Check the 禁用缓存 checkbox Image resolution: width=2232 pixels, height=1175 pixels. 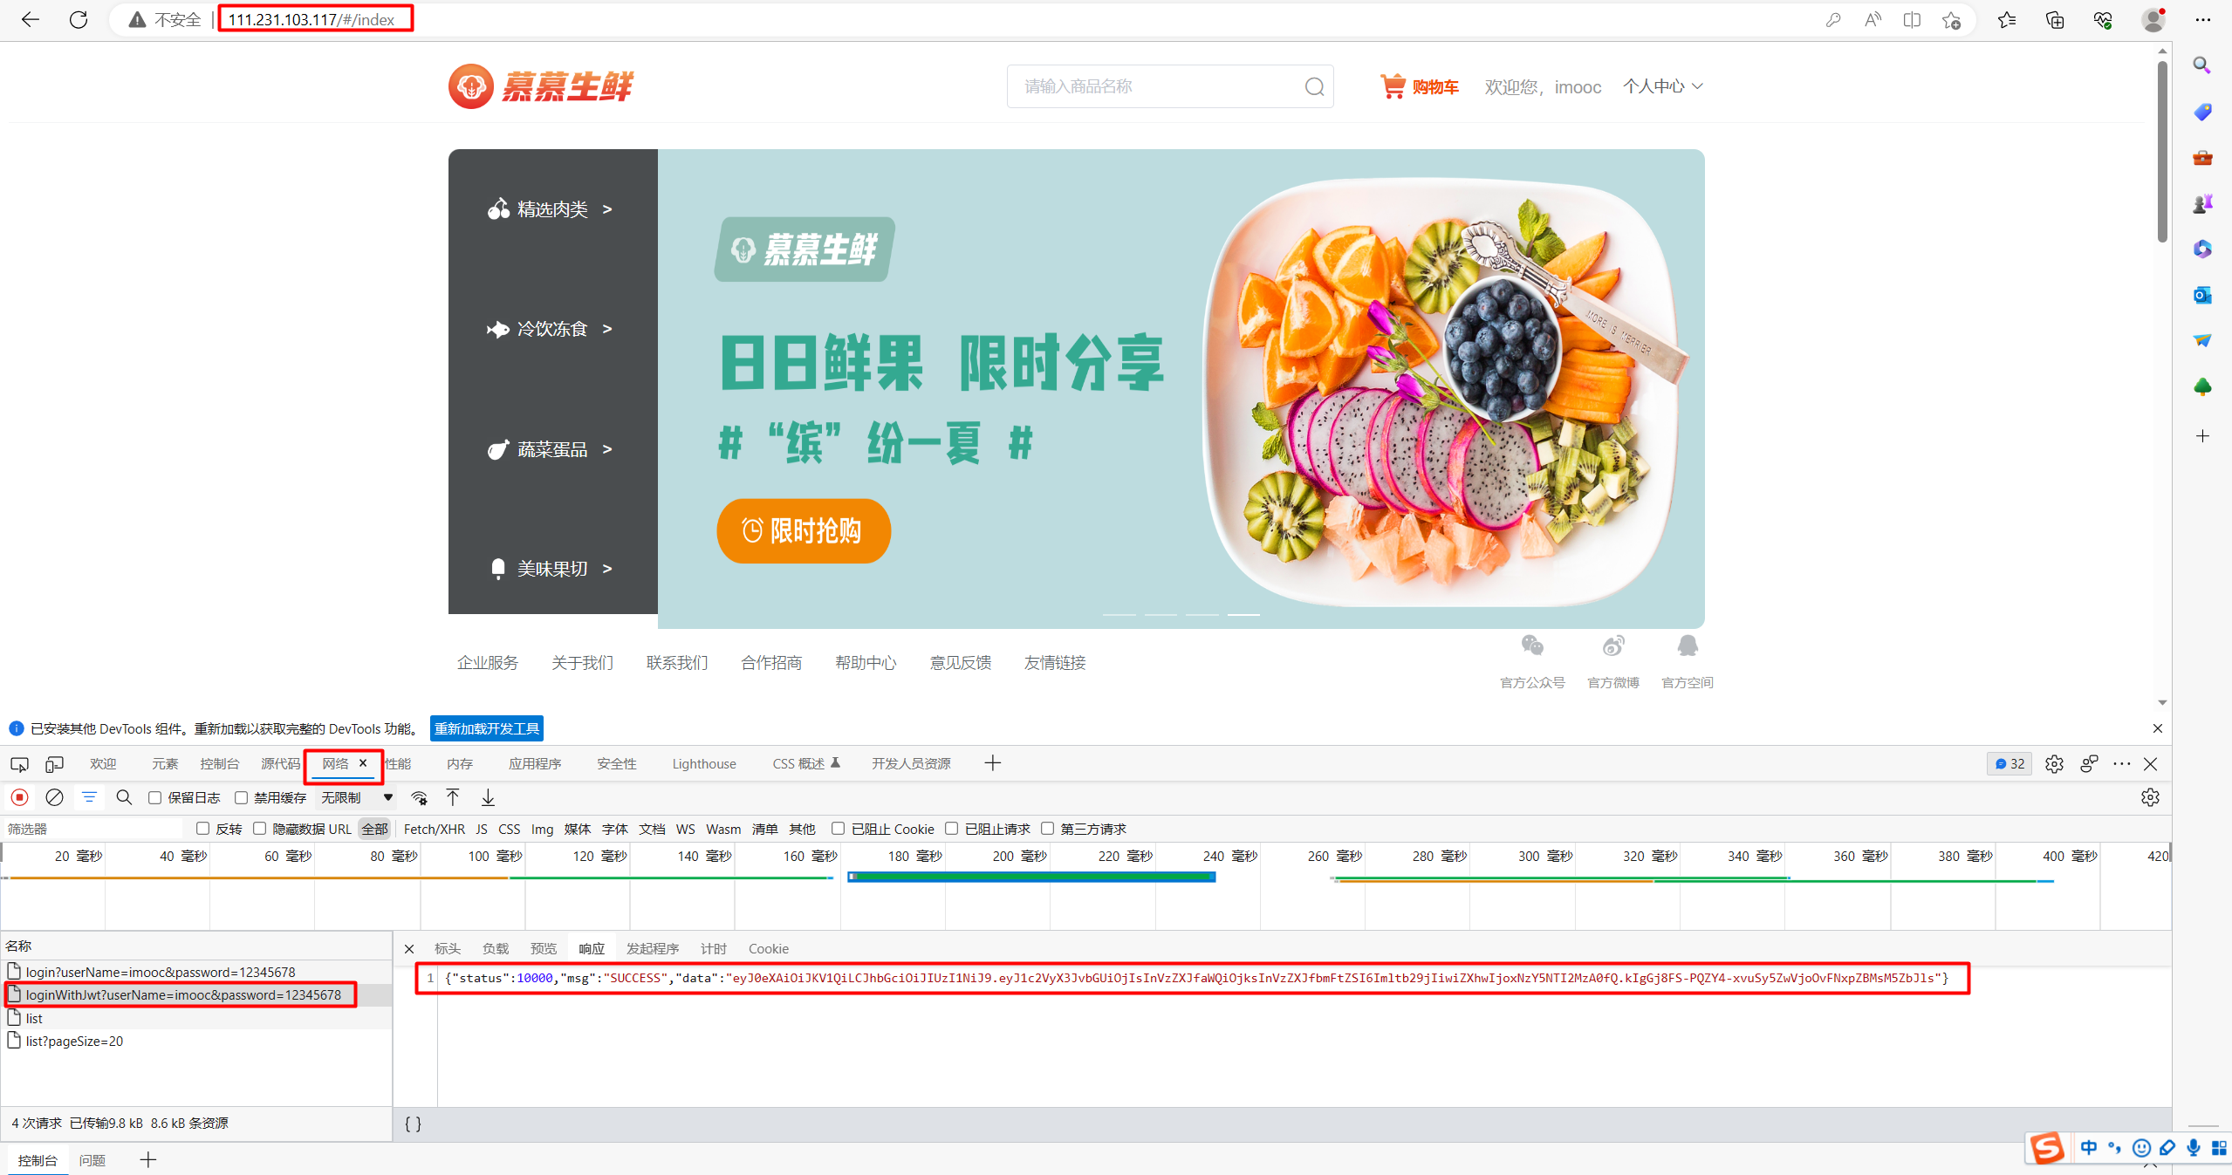pos(242,797)
